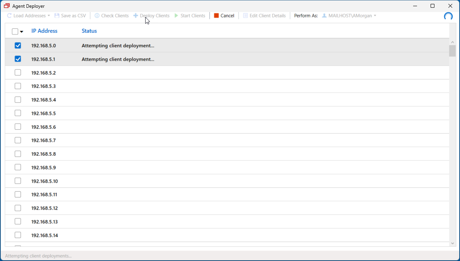Screen dimensions: 460x261
Task: Check the 192.168.5.13 checkbox
Action: pyautogui.click(x=17, y=222)
